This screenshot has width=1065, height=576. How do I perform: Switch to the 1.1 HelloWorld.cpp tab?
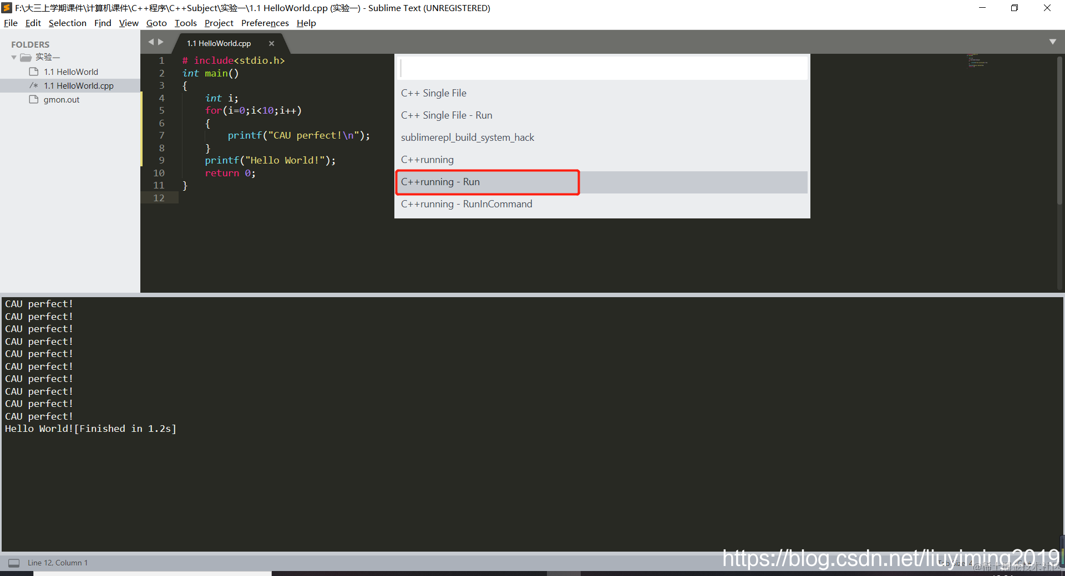219,43
